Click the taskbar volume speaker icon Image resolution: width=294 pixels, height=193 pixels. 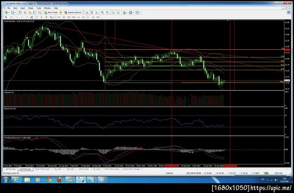pyautogui.click(x=276, y=180)
